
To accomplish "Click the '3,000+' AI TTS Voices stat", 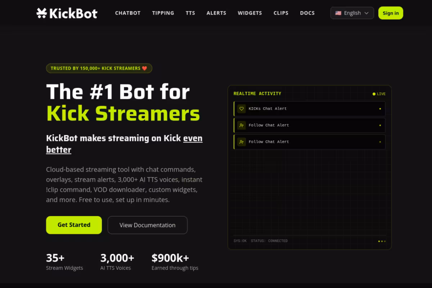I will [117, 262].
